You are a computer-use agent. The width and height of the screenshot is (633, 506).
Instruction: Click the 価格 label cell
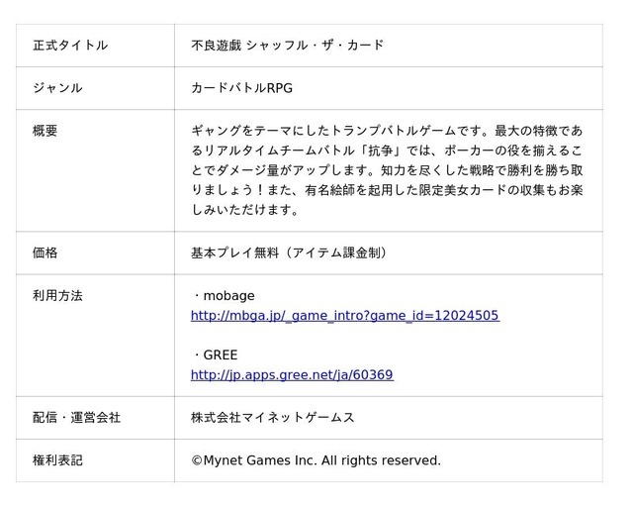coord(95,253)
